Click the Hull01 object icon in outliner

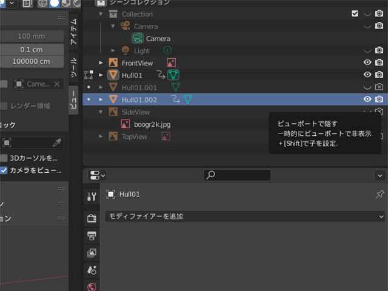pos(113,75)
